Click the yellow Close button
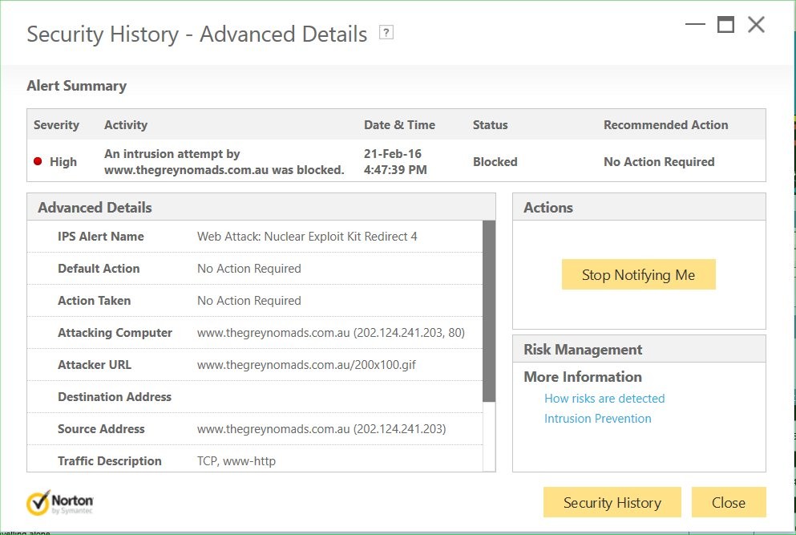Viewport: 796px width, 535px height. click(x=728, y=503)
